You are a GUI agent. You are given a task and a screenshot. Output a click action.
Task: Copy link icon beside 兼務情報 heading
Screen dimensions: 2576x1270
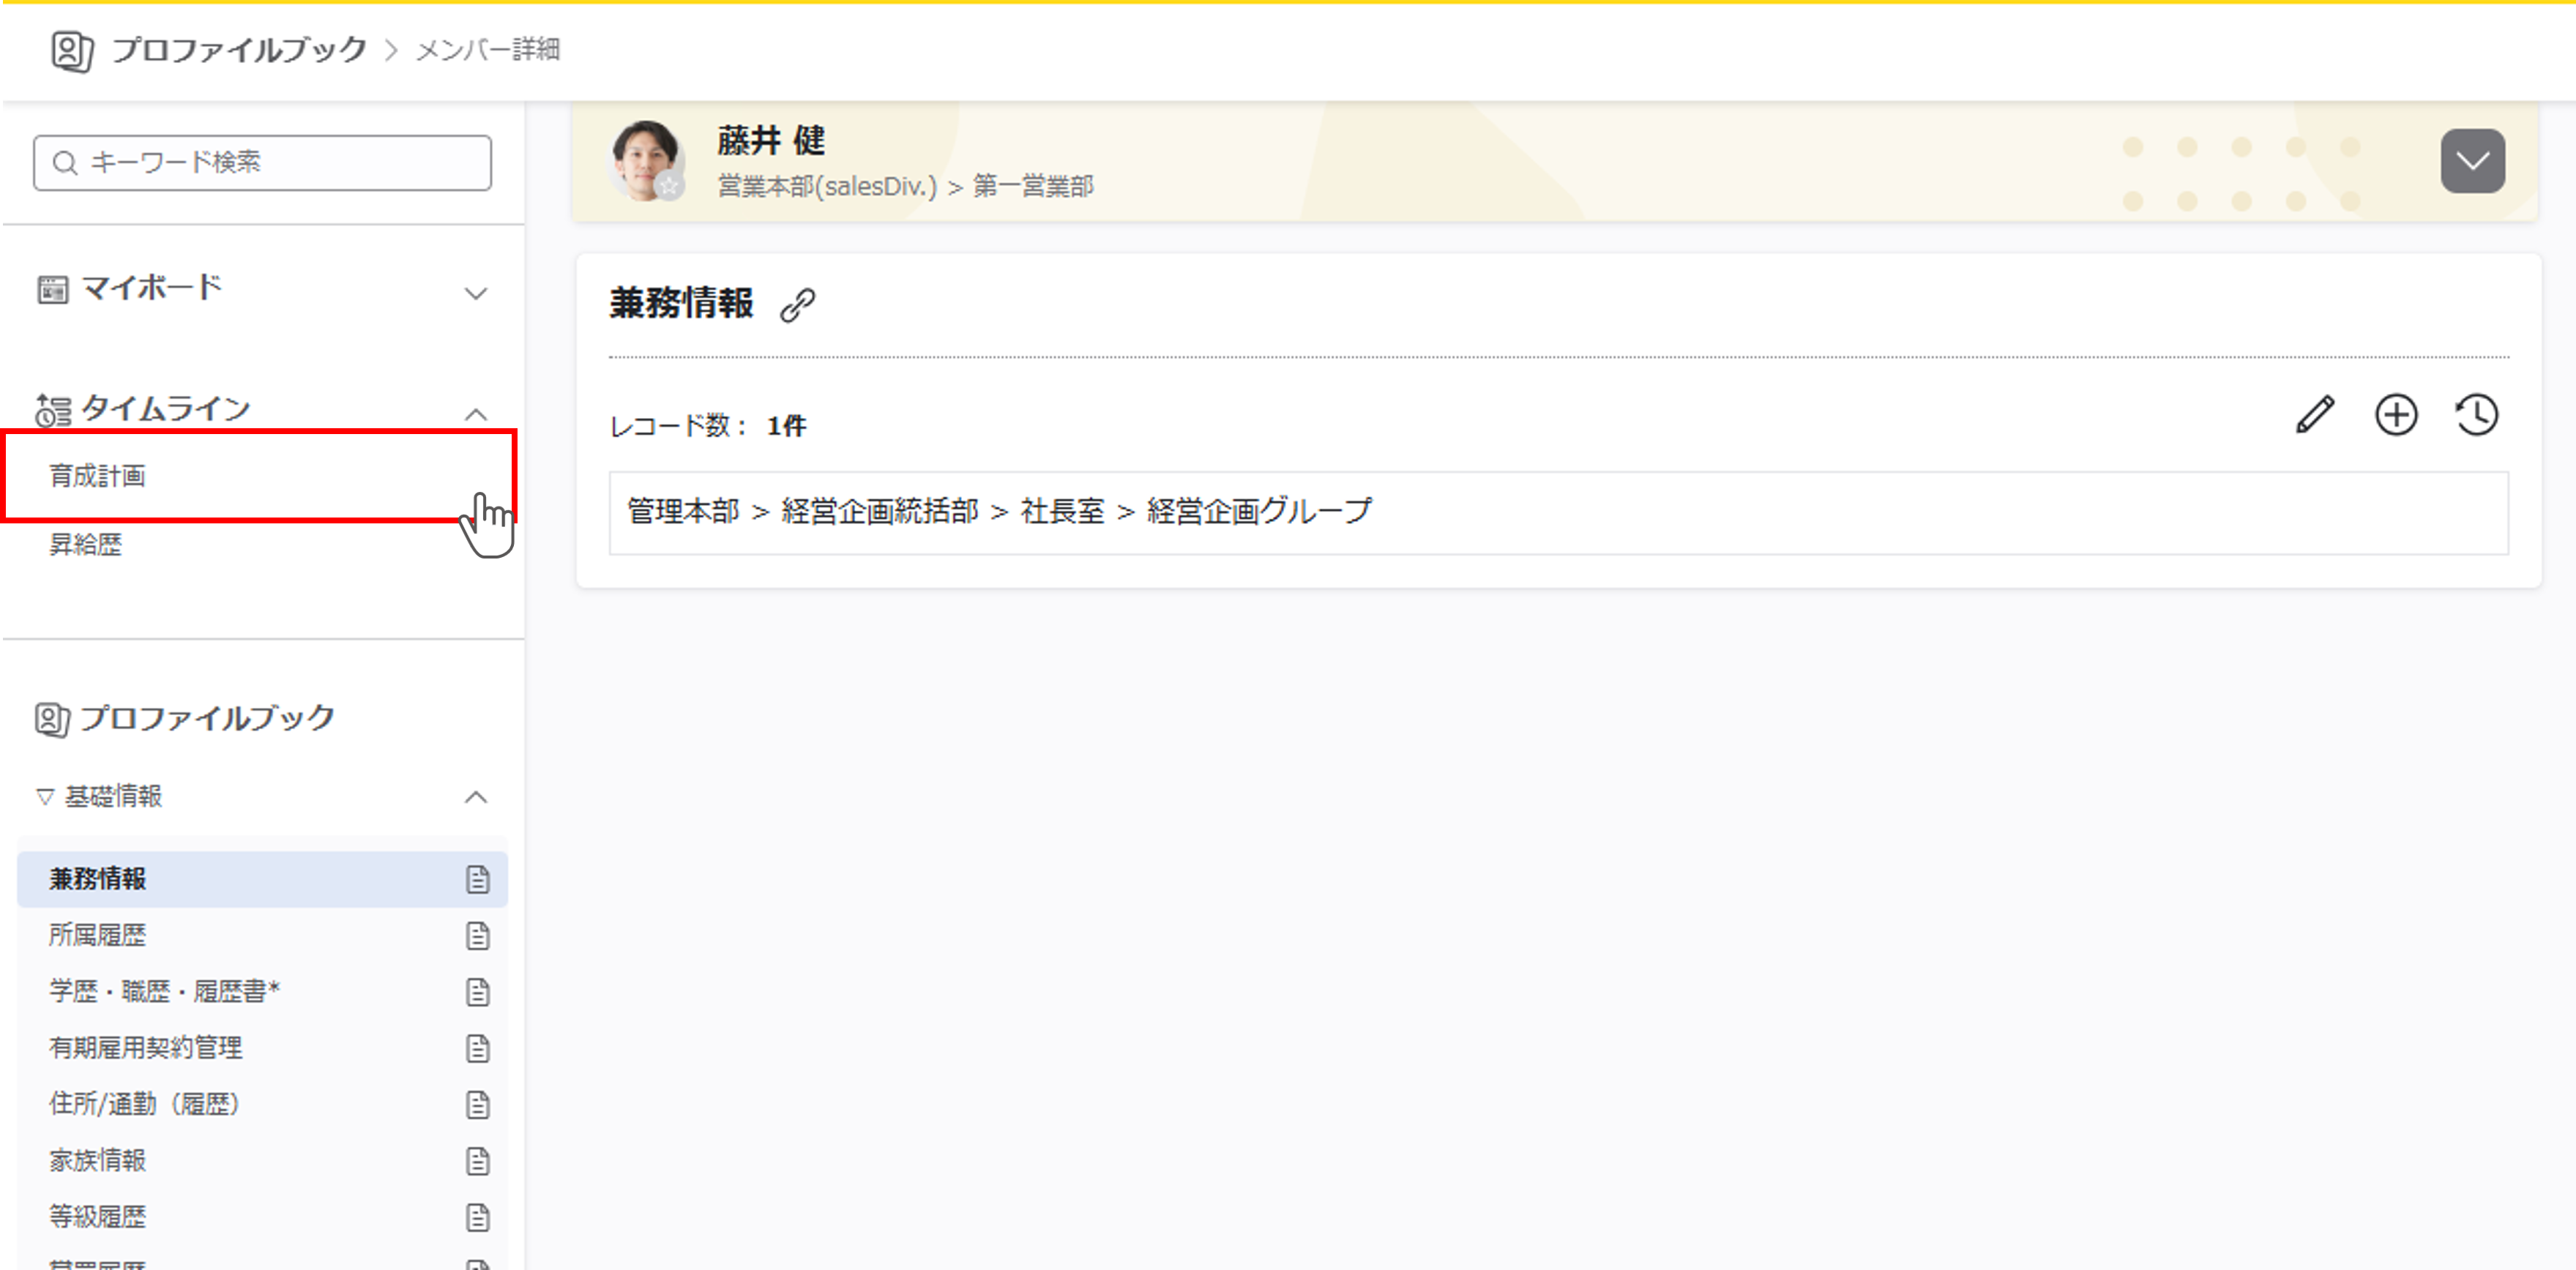[x=797, y=305]
